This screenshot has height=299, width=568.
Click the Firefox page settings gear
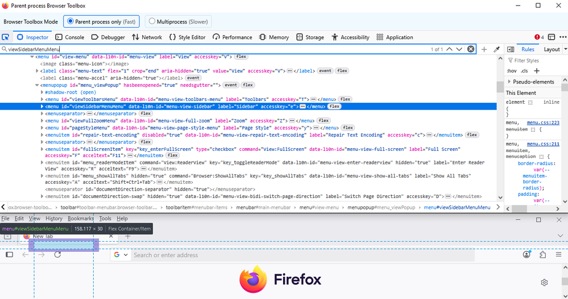tap(544, 283)
